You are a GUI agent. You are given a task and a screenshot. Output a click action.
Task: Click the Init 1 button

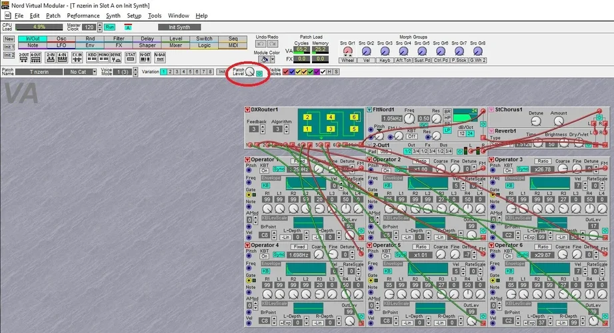click(9, 47)
